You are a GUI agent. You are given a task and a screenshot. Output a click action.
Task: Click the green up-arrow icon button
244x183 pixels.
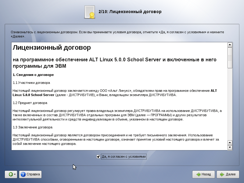click(11, 174)
